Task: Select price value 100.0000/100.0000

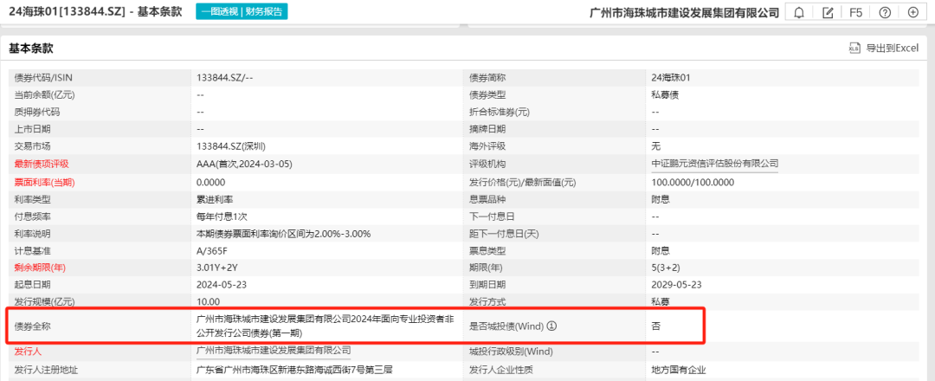Action: (693, 182)
